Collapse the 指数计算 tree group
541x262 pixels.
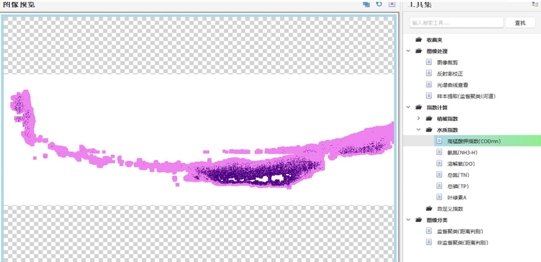click(x=409, y=107)
